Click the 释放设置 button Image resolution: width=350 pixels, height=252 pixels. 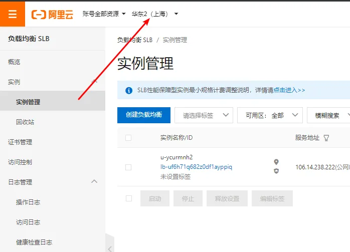coord(227,198)
